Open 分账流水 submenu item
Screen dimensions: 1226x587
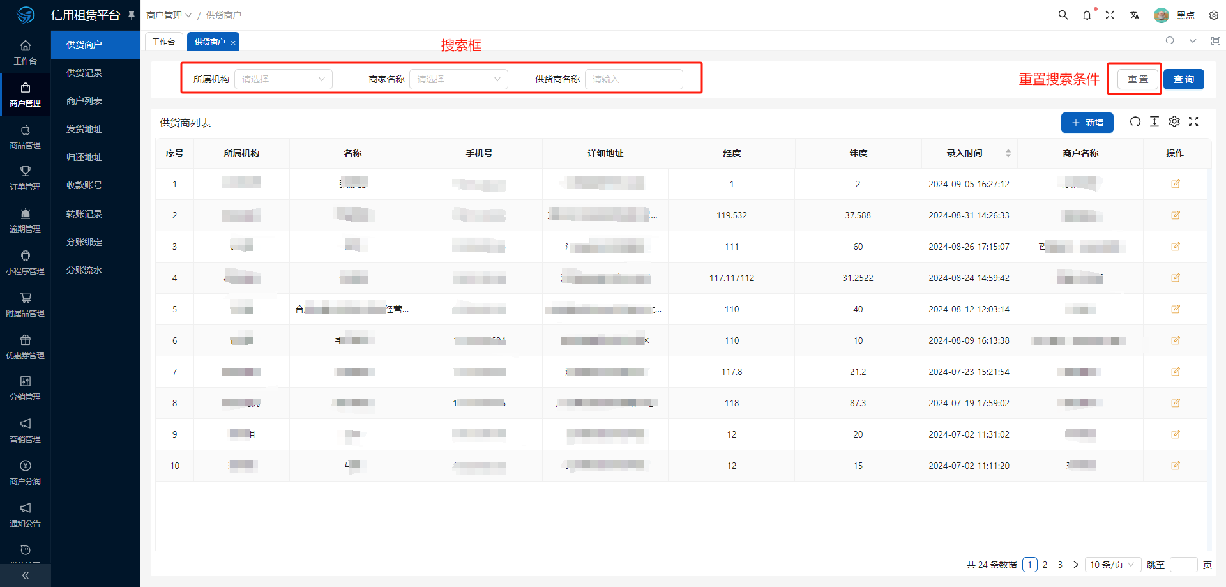(96, 270)
